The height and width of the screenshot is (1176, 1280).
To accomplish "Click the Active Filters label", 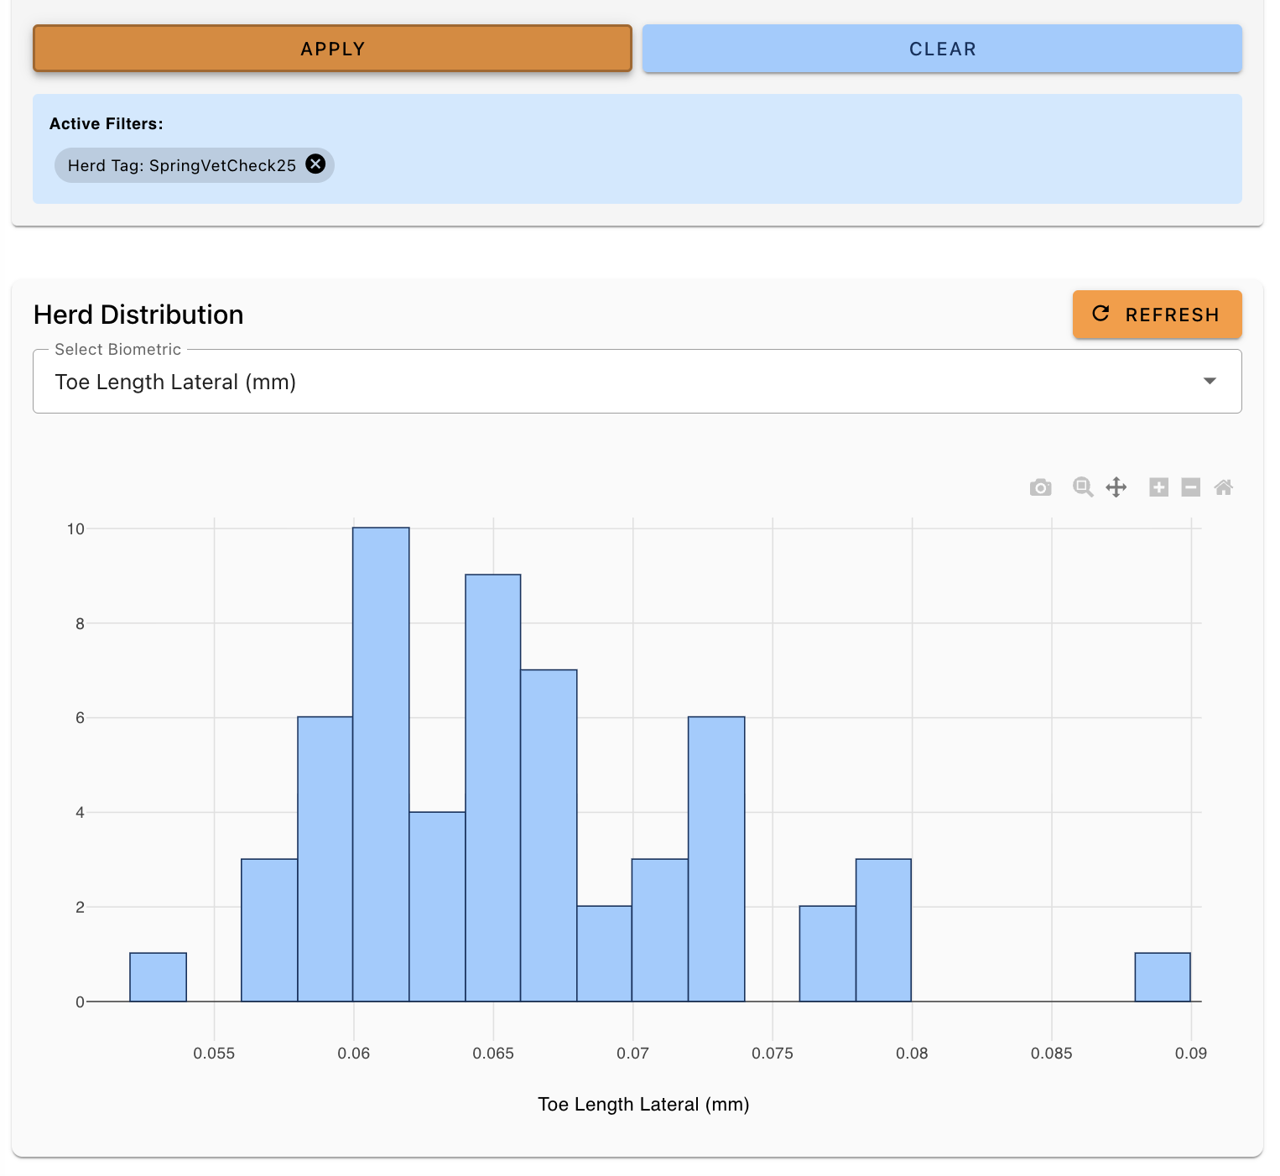I will tap(107, 123).
